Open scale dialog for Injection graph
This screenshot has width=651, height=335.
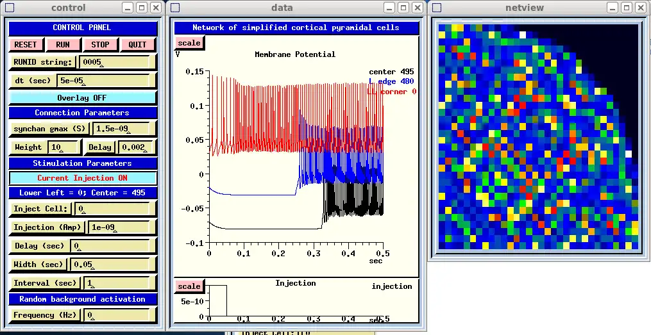click(x=189, y=286)
